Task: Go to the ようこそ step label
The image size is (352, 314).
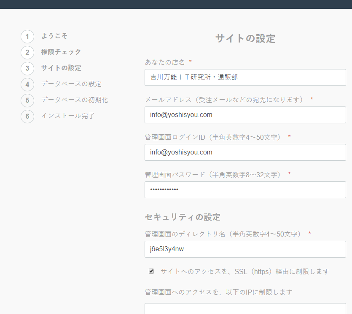Action: tap(54, 36)
